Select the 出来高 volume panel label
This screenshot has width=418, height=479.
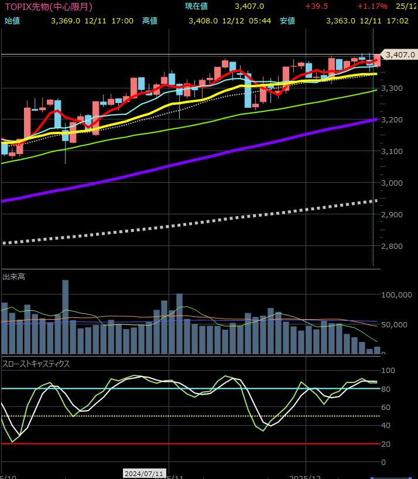pyautogui.click(x=13, y=276)
